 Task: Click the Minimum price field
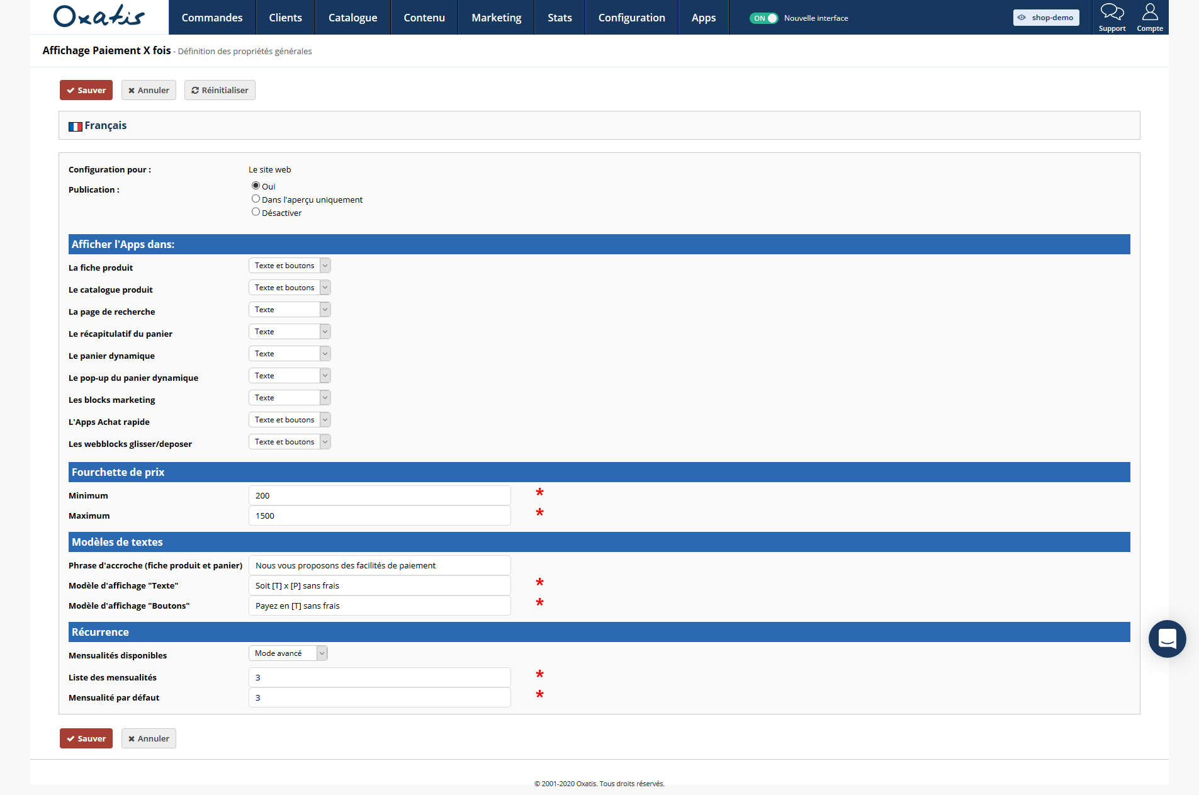[380, 495]
